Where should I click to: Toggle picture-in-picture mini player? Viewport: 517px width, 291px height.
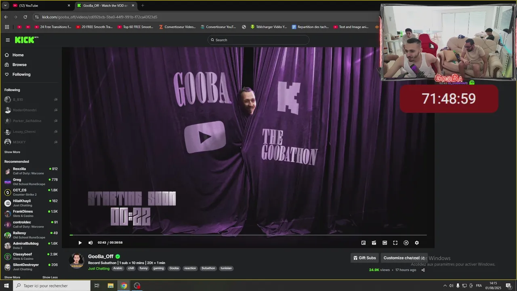364,243
